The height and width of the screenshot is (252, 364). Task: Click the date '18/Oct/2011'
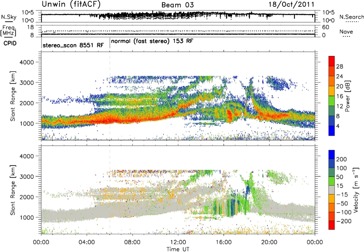[x=291, y=5]
